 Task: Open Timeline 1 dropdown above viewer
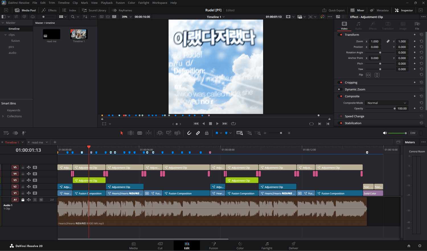pyautogui.click(x=216, y=17)
